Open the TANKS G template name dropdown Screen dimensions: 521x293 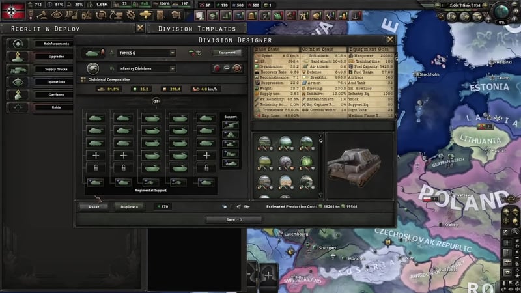point(173,53)
